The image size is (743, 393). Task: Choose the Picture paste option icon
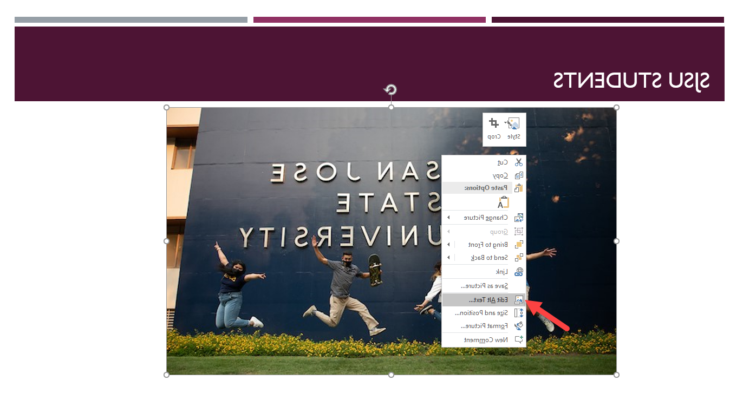[504, 202]
